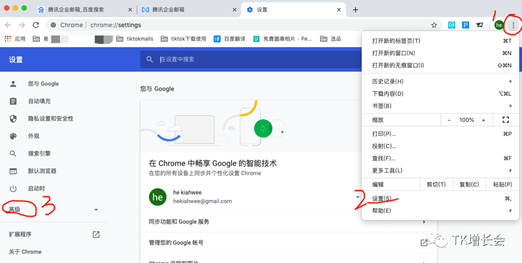Open the extensions puzzle-like icon

pyautogui.click(x=479, y=25)
